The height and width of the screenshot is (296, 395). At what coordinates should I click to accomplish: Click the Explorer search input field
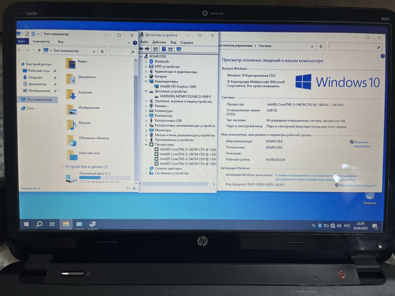coord(123,52)
